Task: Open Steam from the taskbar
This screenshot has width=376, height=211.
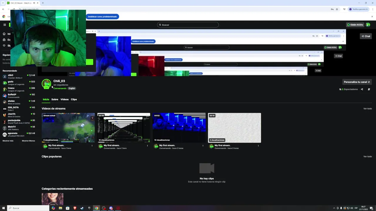Action: pyautogui.click(x=82, y=208)
